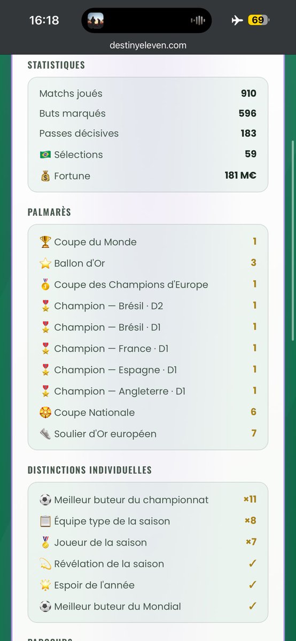Tap the Dynamic Island now-playing thumbnail
The image size is (296, 641).
tap(96, 20)
